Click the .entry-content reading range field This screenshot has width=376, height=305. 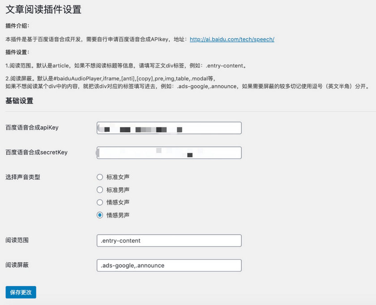tap(169, 241)
